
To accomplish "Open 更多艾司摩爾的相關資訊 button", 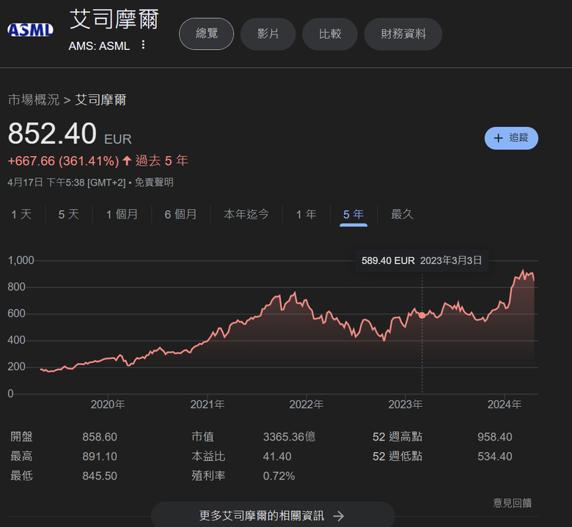I will pos(273,515).
